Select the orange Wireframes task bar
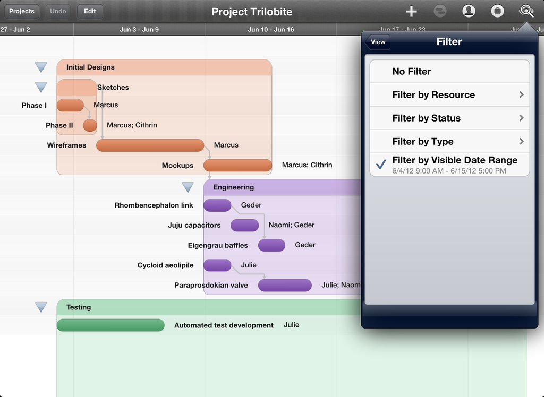 150,145
